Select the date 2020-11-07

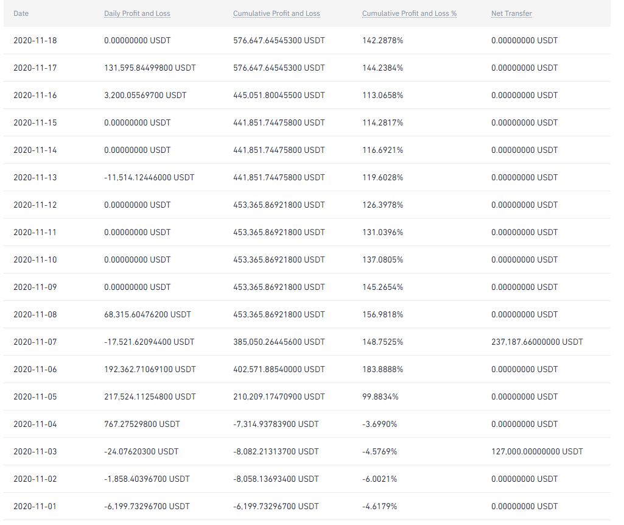35,342
